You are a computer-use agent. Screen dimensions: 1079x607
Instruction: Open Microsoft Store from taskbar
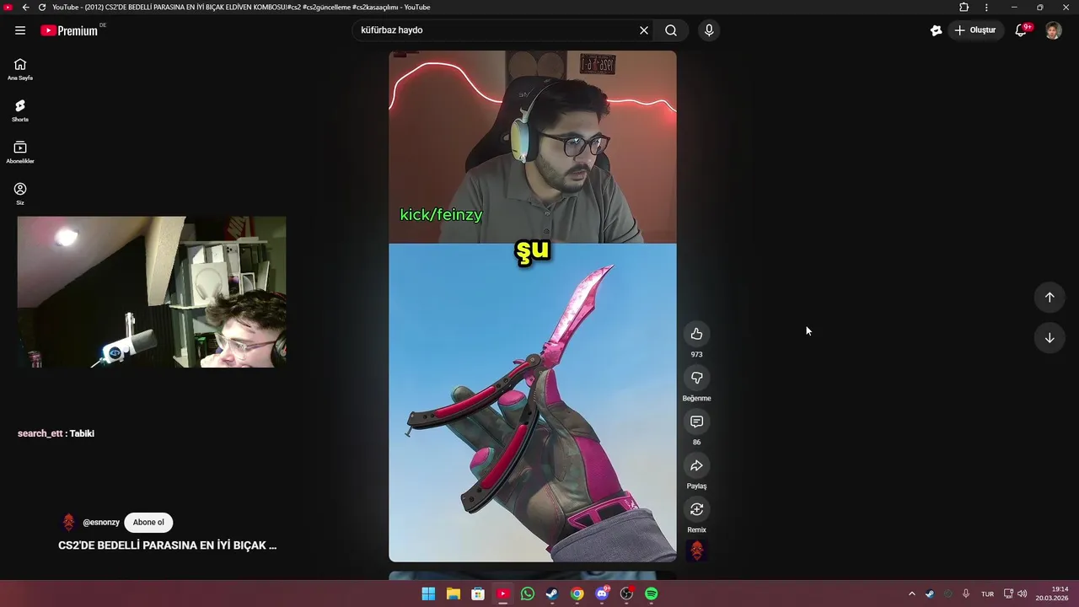478,594
